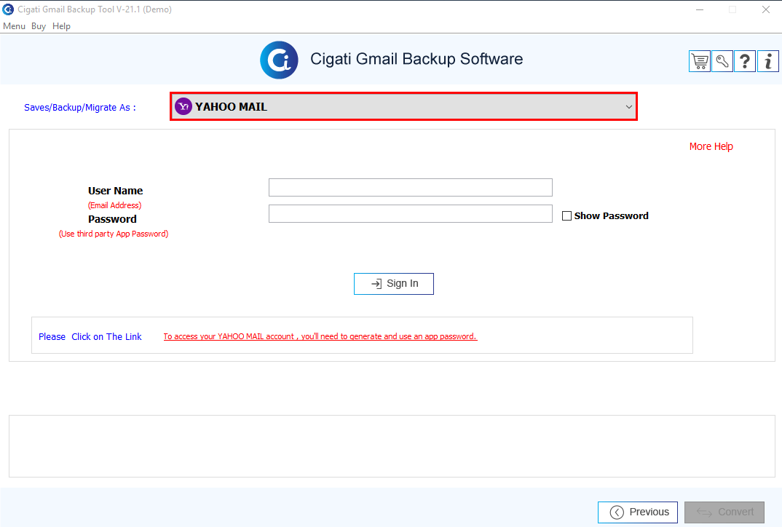Close the Cigati Gmail Backup window
782x527 pixels.
(765, 9)
